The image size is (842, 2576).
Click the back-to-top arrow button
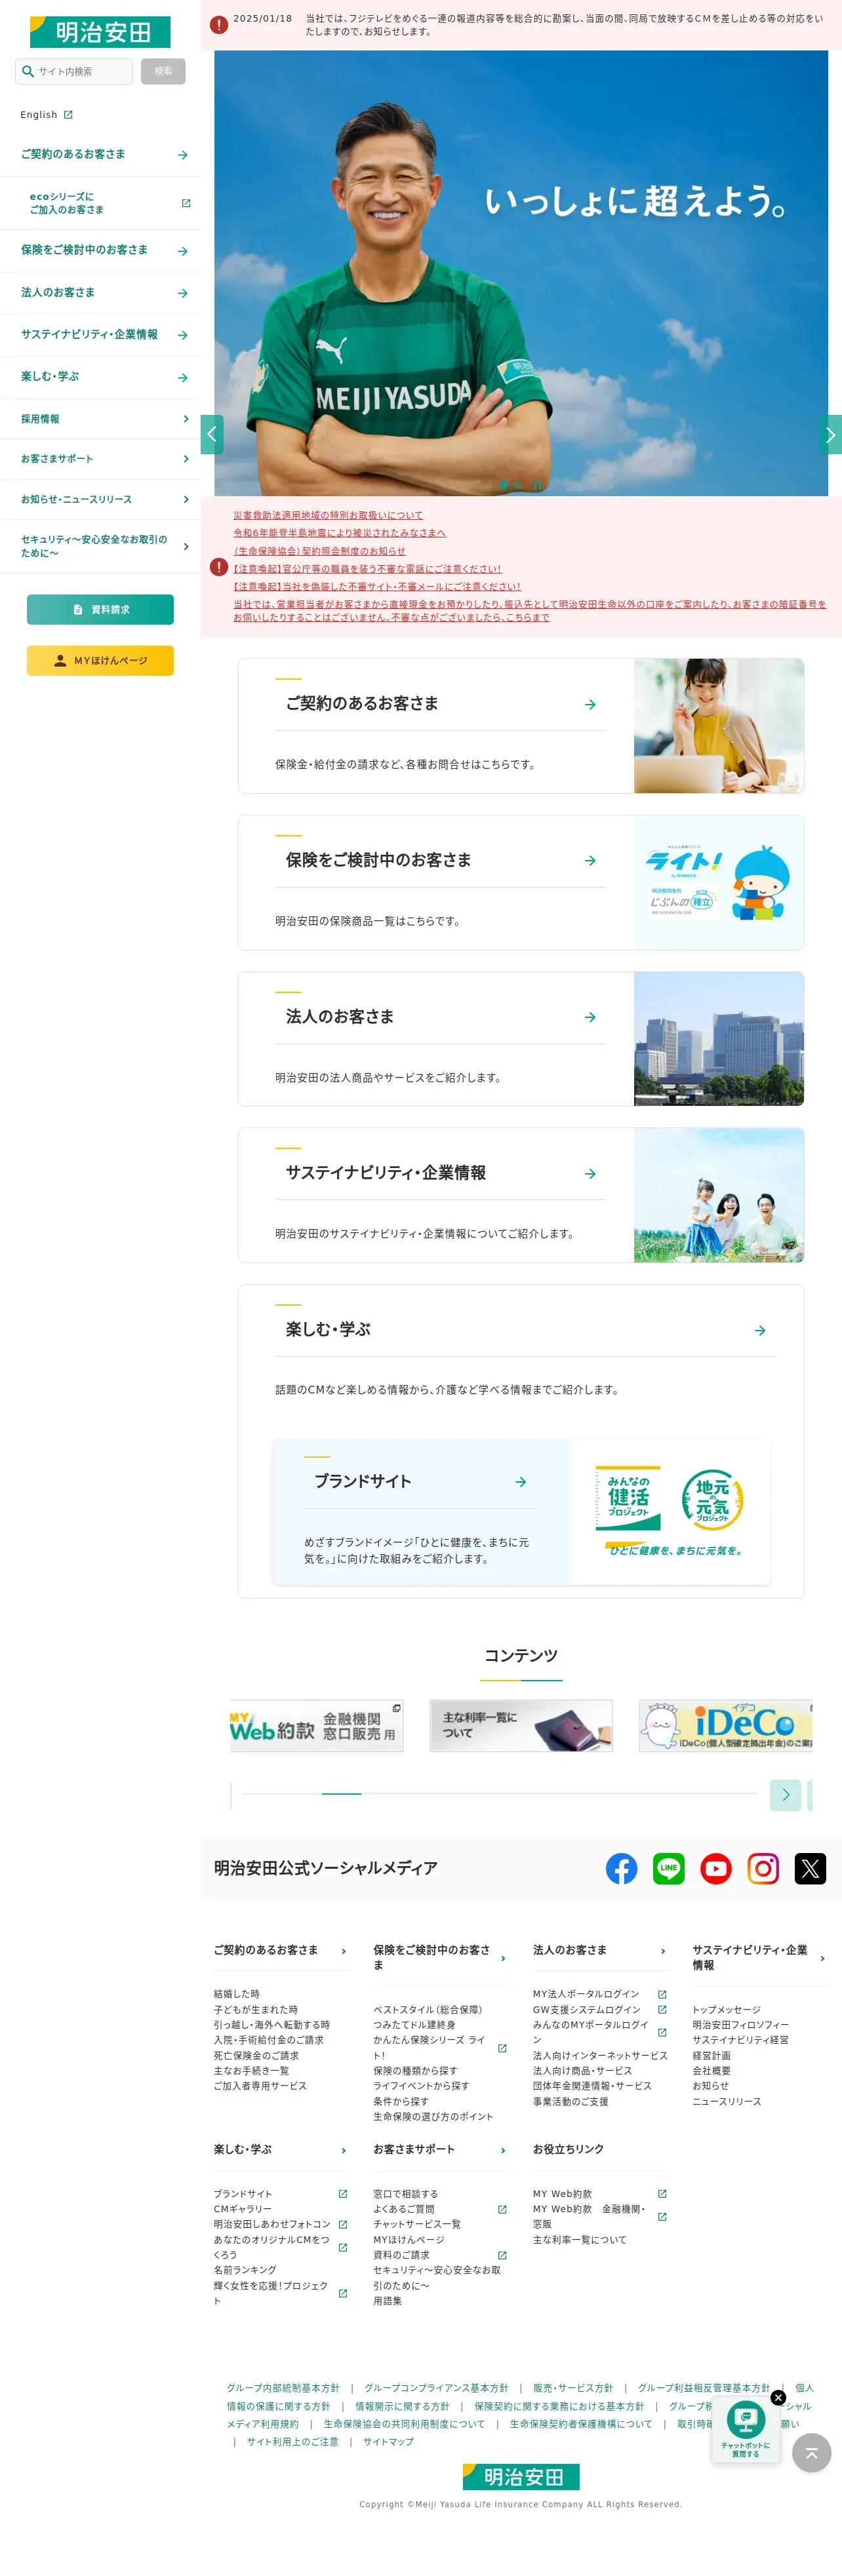[811, 2453]
